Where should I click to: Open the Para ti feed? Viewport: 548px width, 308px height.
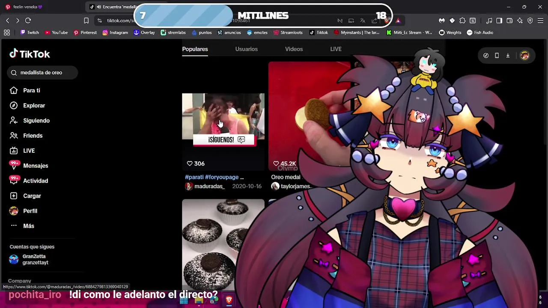[x=25, y=91]
